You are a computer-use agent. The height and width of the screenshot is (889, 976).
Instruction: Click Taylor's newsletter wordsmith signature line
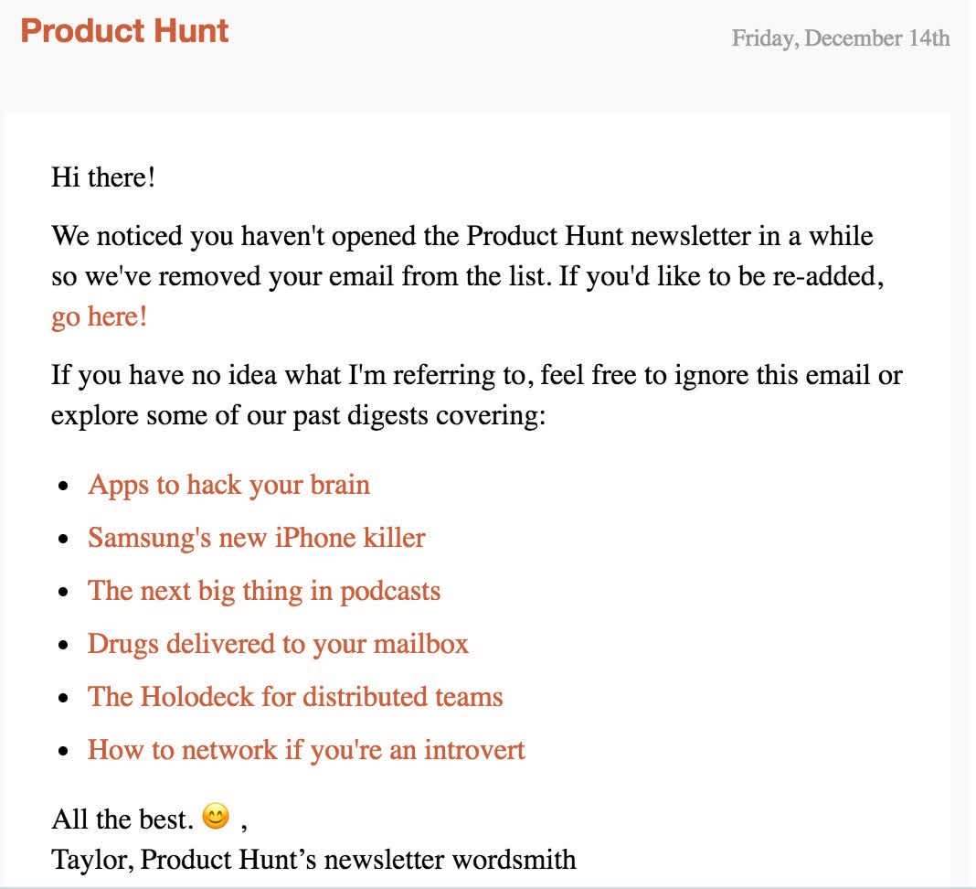tap(313, 860)
